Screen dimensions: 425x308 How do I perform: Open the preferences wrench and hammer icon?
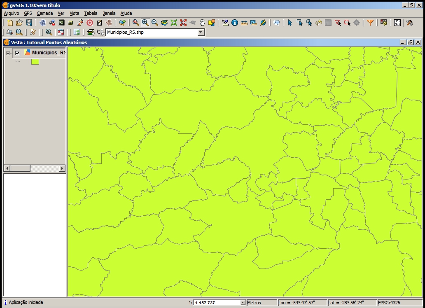point(409,23)
